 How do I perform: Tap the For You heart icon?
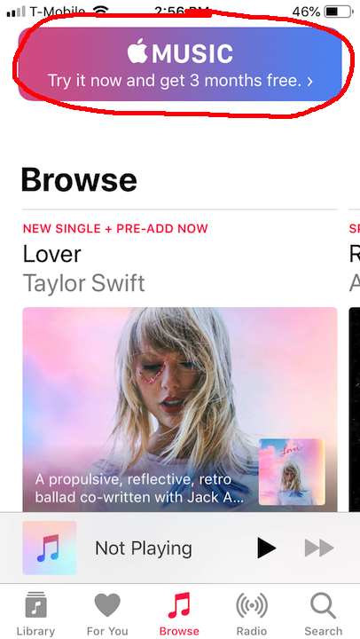[x=107, y=605]
